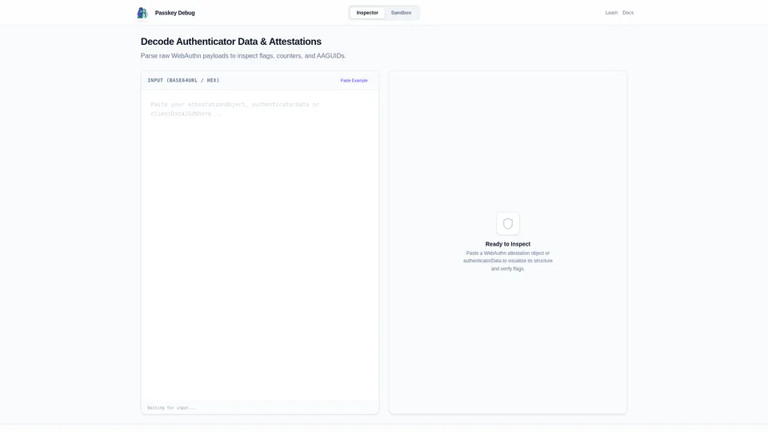Click the 'Parse raw WebAuthn payloads' subtitle
This screenshot has height=432, width=768.
pos(243,56)
